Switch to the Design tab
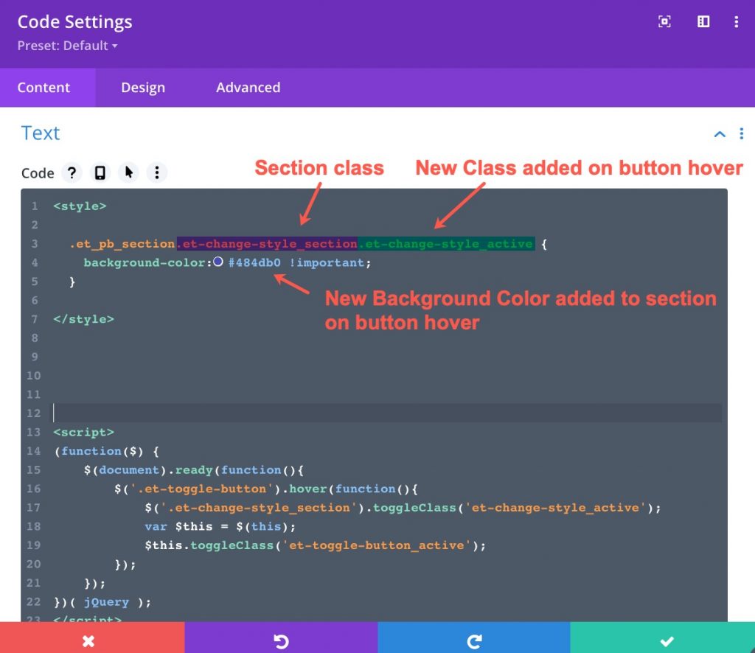Image resolution: width=755 pixels, height=653 pixels. coord(142,87)
